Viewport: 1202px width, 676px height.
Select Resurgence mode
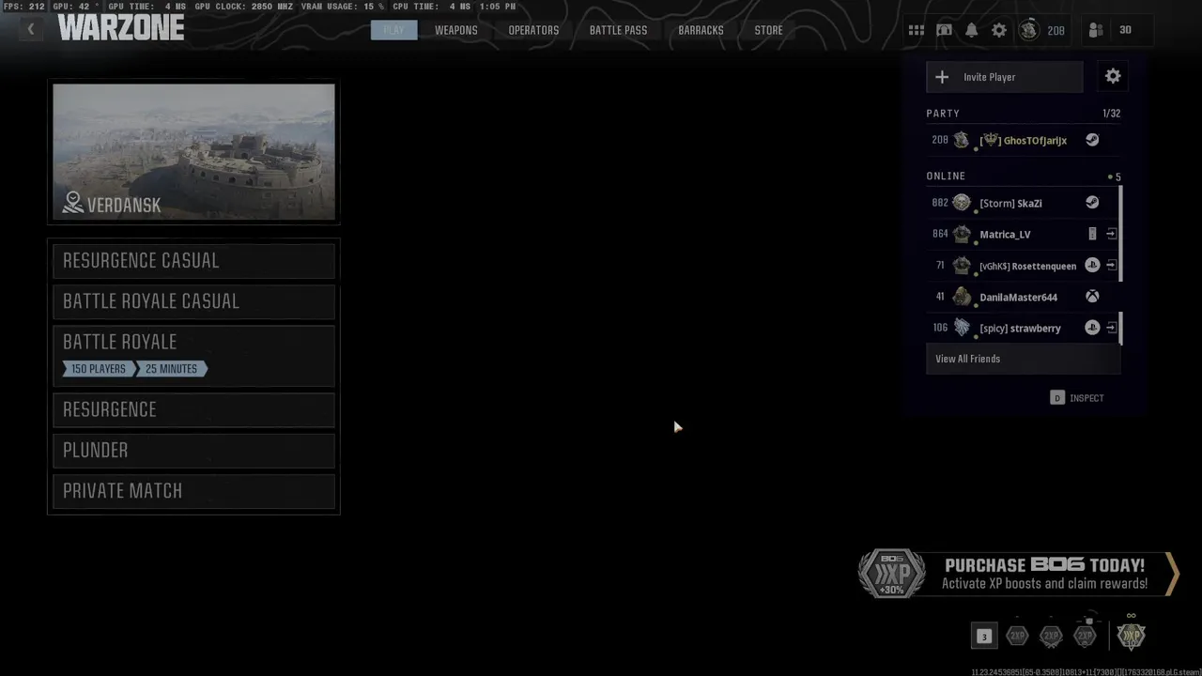(x=193, y=409)
